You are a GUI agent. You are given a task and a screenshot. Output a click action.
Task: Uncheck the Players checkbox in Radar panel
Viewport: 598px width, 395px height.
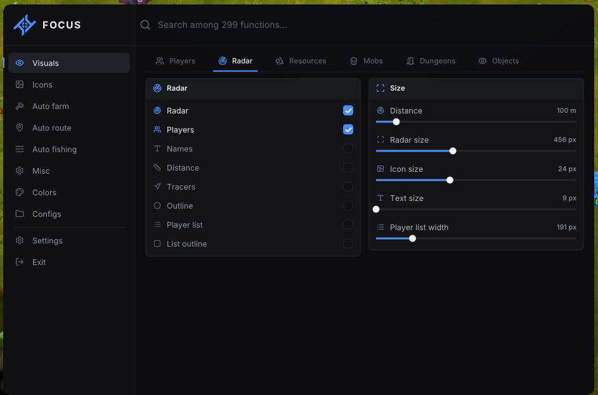click(348, 129)
